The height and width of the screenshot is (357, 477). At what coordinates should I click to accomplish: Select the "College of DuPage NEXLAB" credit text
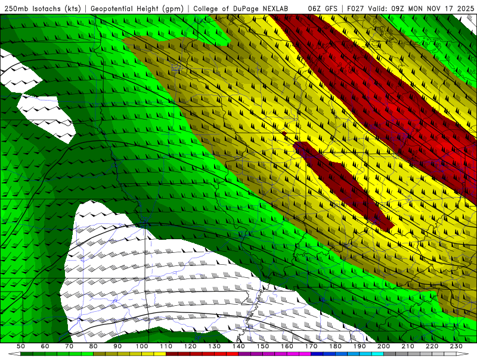click(240, 8)
